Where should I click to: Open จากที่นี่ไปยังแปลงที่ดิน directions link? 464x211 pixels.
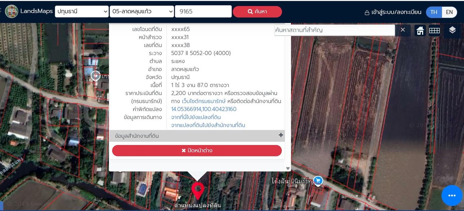[196, 117]
